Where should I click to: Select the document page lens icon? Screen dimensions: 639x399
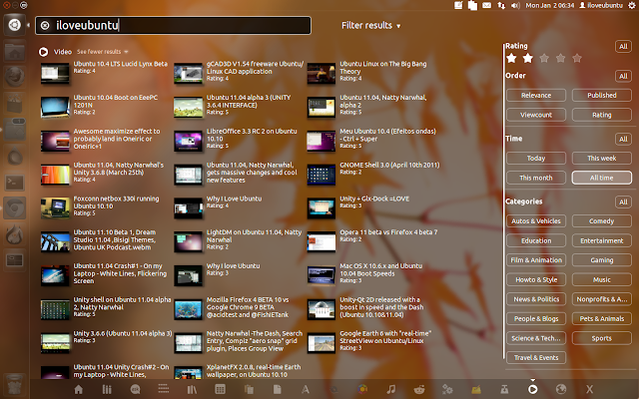278,390
